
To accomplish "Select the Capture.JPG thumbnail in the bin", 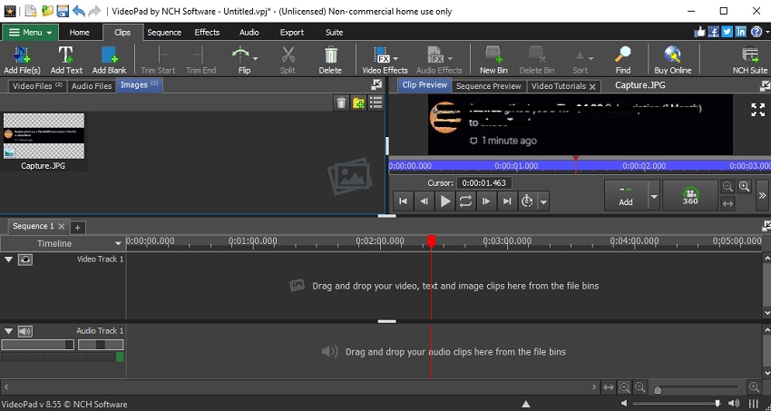I will 44,136.
